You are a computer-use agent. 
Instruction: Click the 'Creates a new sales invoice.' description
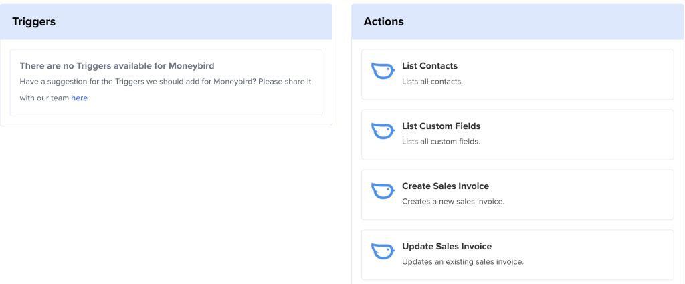coord(453,202)
